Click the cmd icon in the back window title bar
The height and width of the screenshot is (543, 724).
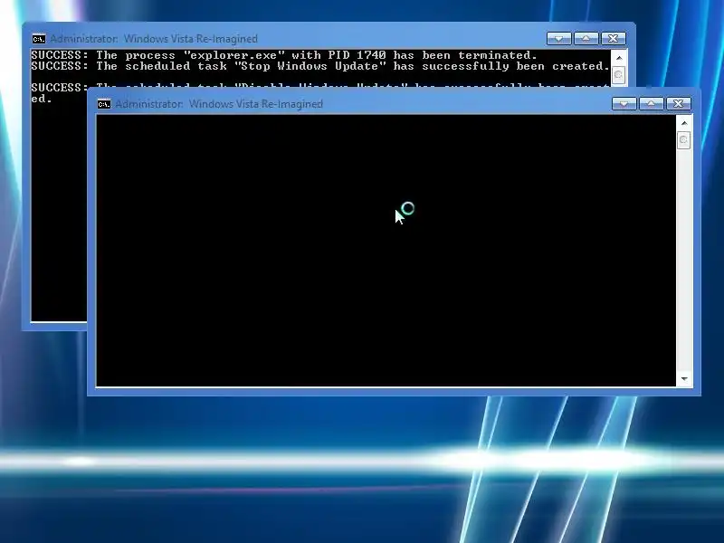point(39,39)
